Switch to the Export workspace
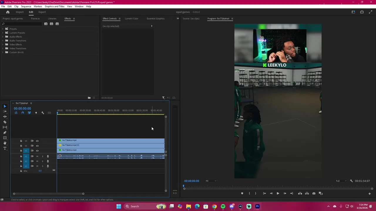 coord(42,12)
